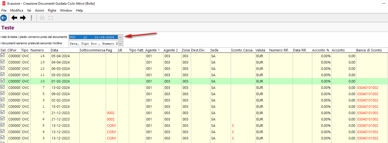Click the Zona column header

(186, 50)
